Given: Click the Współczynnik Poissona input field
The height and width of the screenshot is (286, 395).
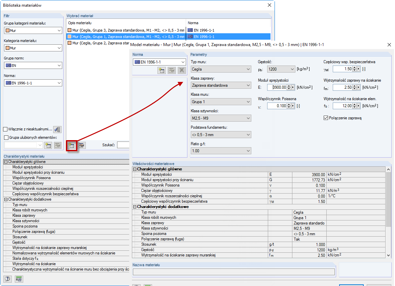Looking at the screenshot, I should 277,106.
